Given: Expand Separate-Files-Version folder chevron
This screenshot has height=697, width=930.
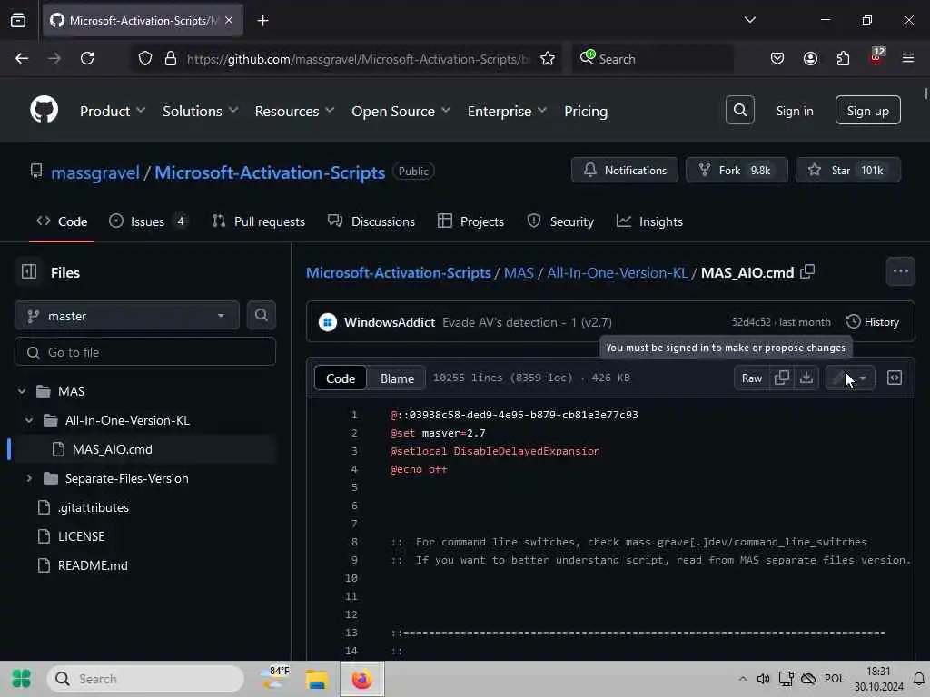Looking at the screenshot, I should point(29,477).
